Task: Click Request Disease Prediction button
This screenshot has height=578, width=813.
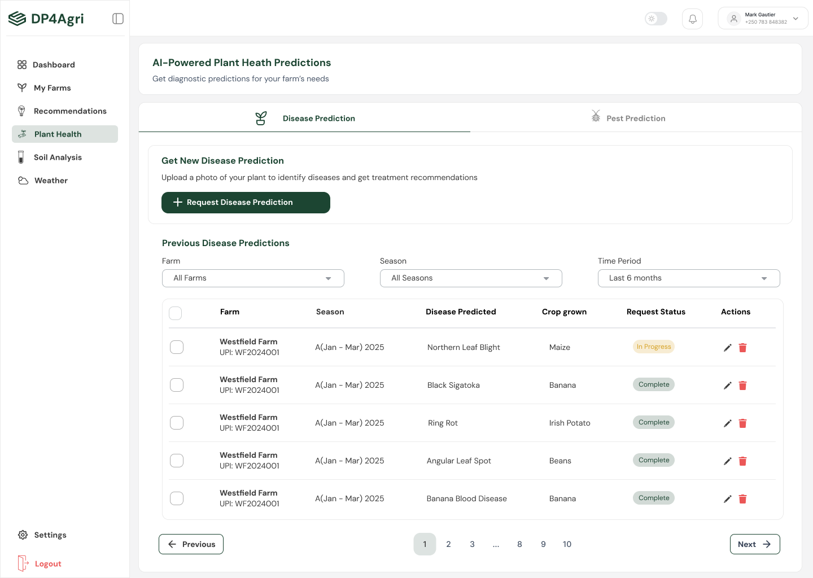Action: pos(246,203)
